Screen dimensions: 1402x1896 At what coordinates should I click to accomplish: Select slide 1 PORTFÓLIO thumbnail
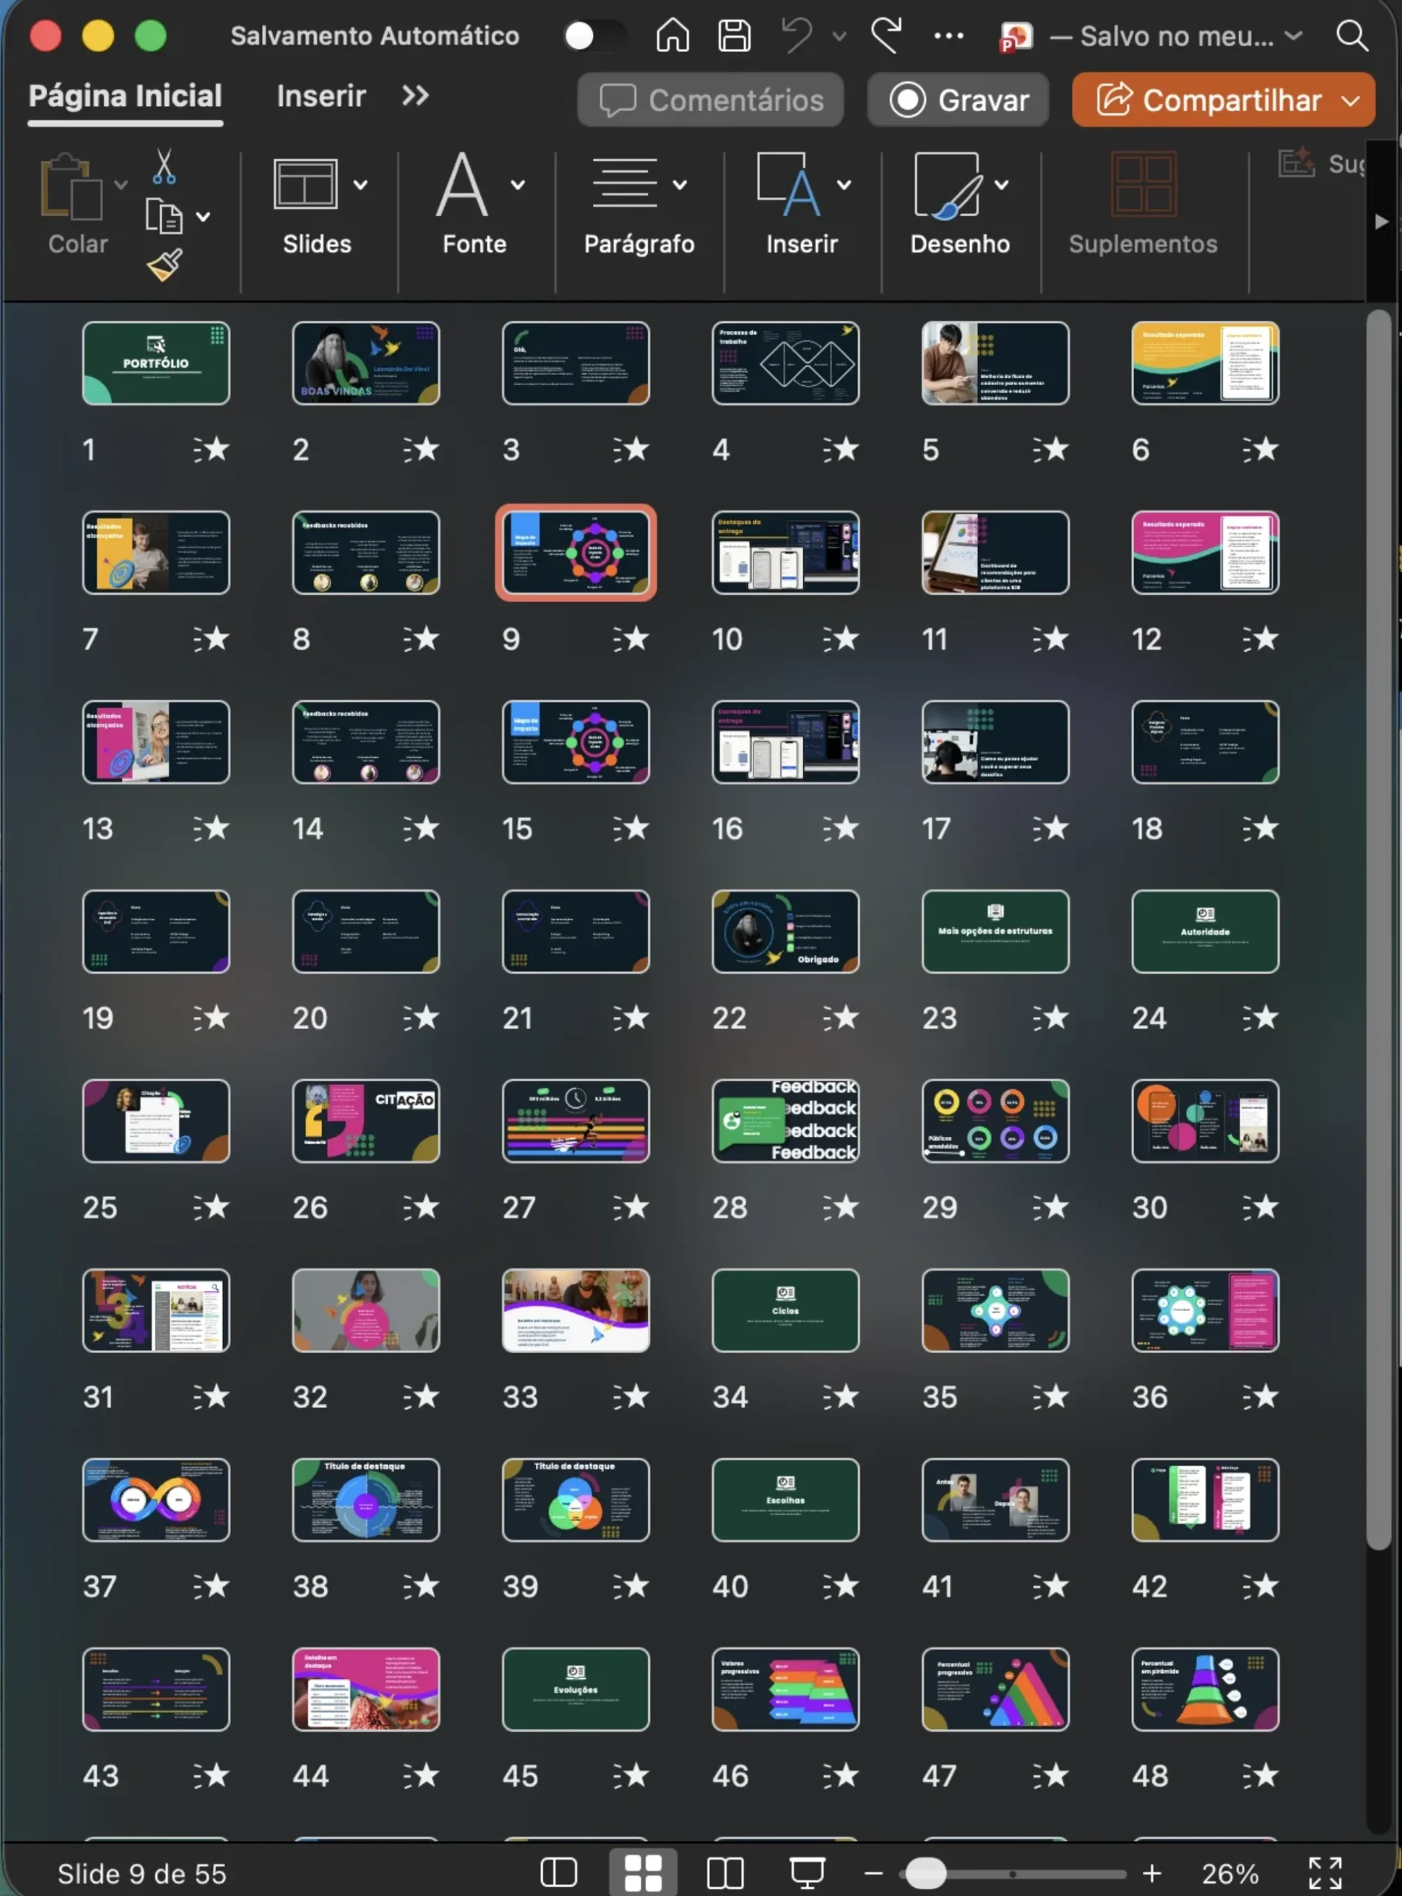tap(156, 363)
